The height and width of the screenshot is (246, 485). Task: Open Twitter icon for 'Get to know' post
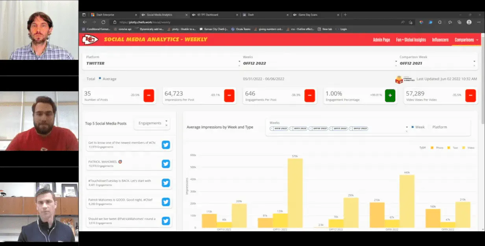tap(166, 145)
